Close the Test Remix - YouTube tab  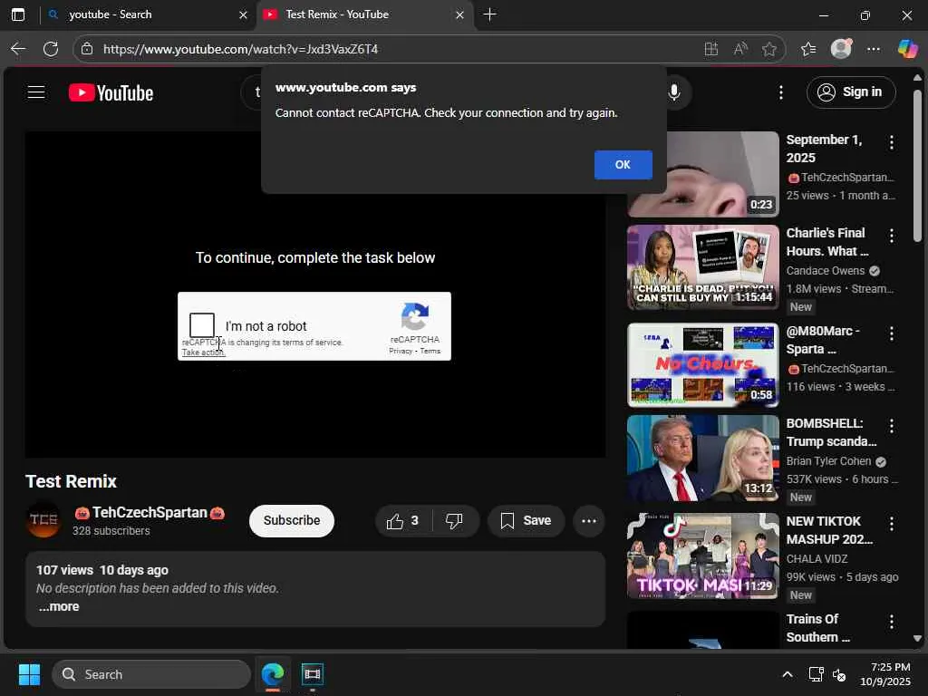point(459,14)
